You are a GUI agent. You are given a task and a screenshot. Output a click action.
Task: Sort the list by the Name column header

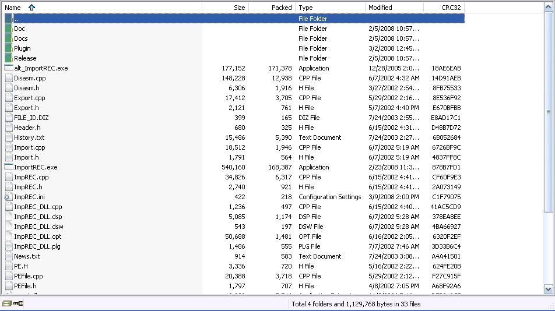point(101,8)
